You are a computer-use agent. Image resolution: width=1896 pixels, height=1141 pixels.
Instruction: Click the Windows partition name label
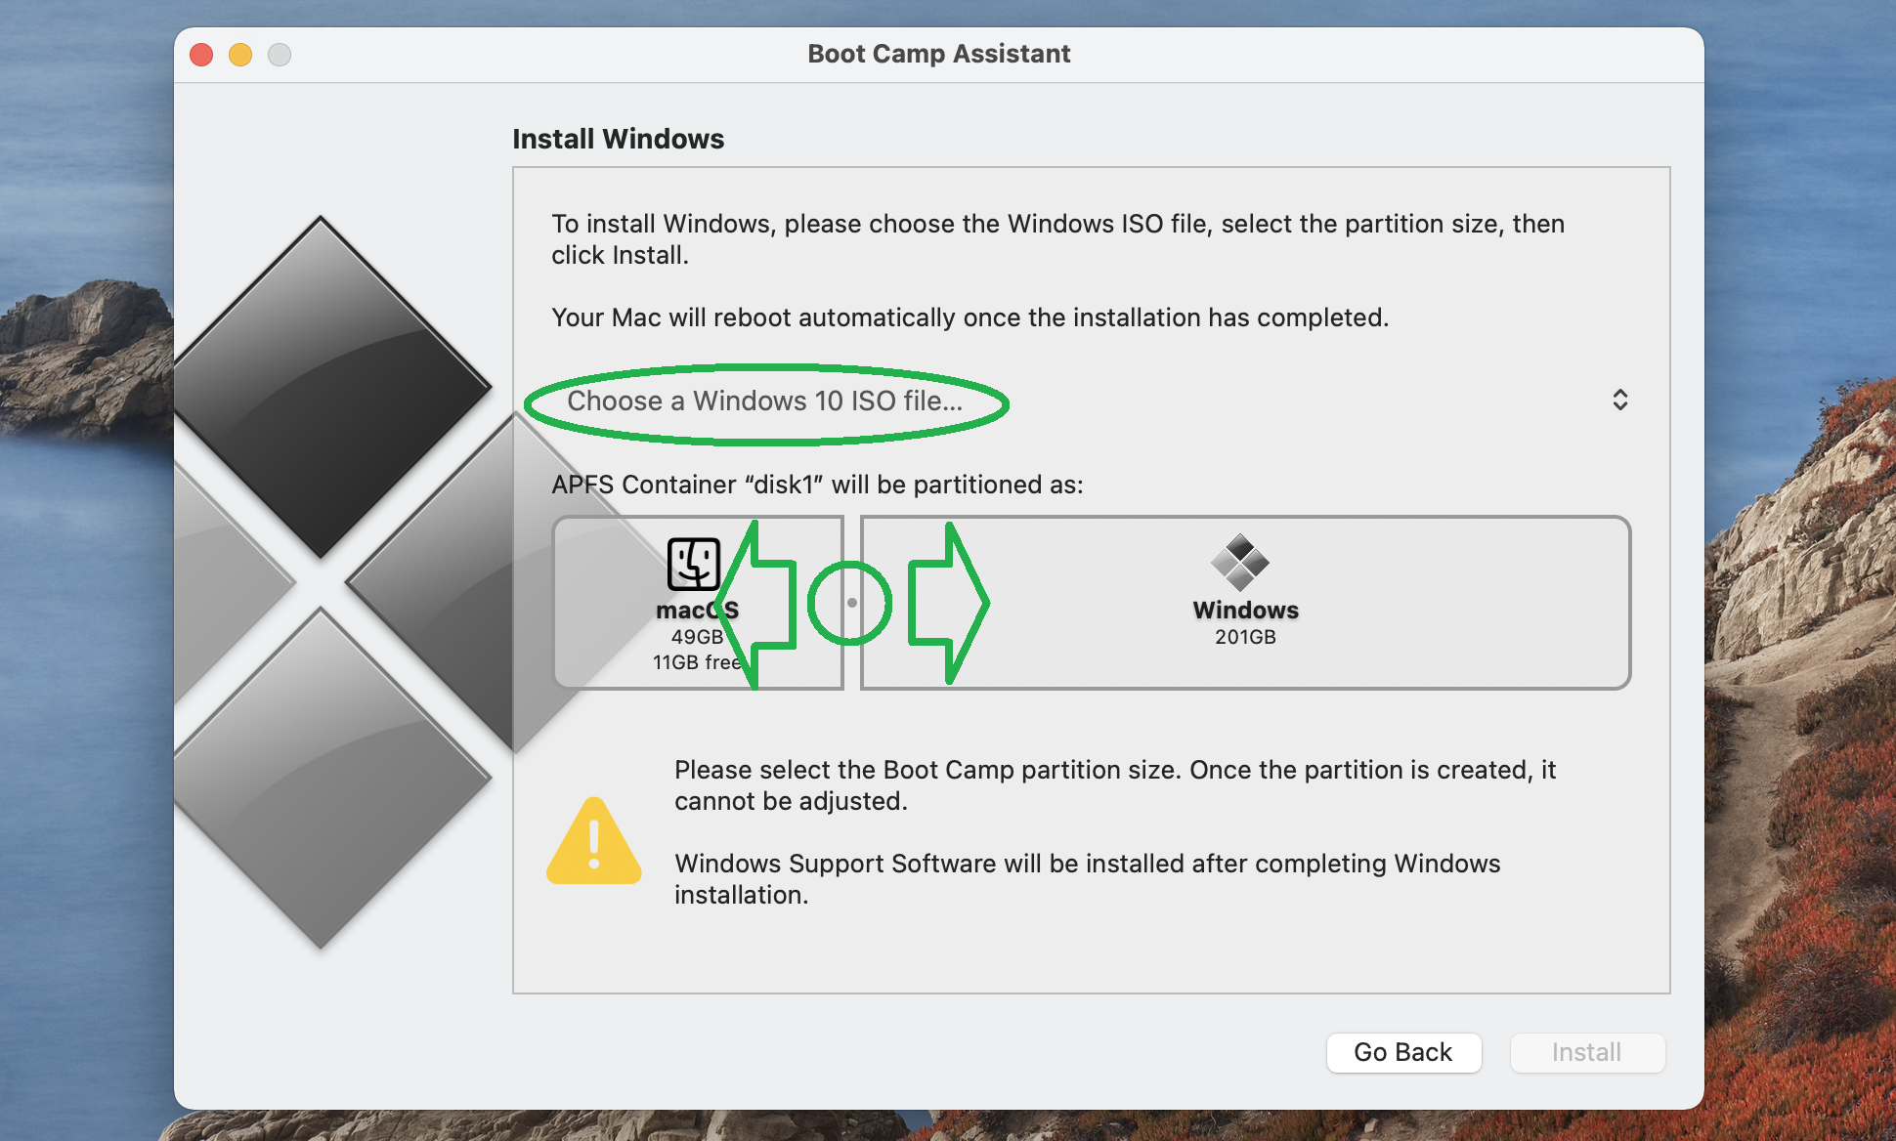tap(1246, 610)
